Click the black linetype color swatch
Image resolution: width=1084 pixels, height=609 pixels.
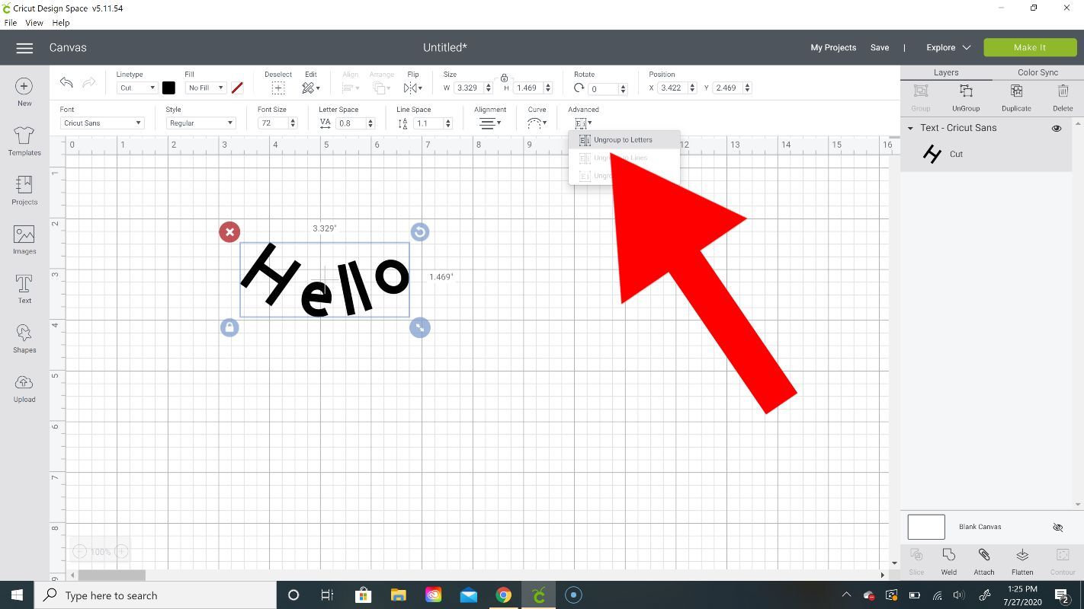pos(168,88)
